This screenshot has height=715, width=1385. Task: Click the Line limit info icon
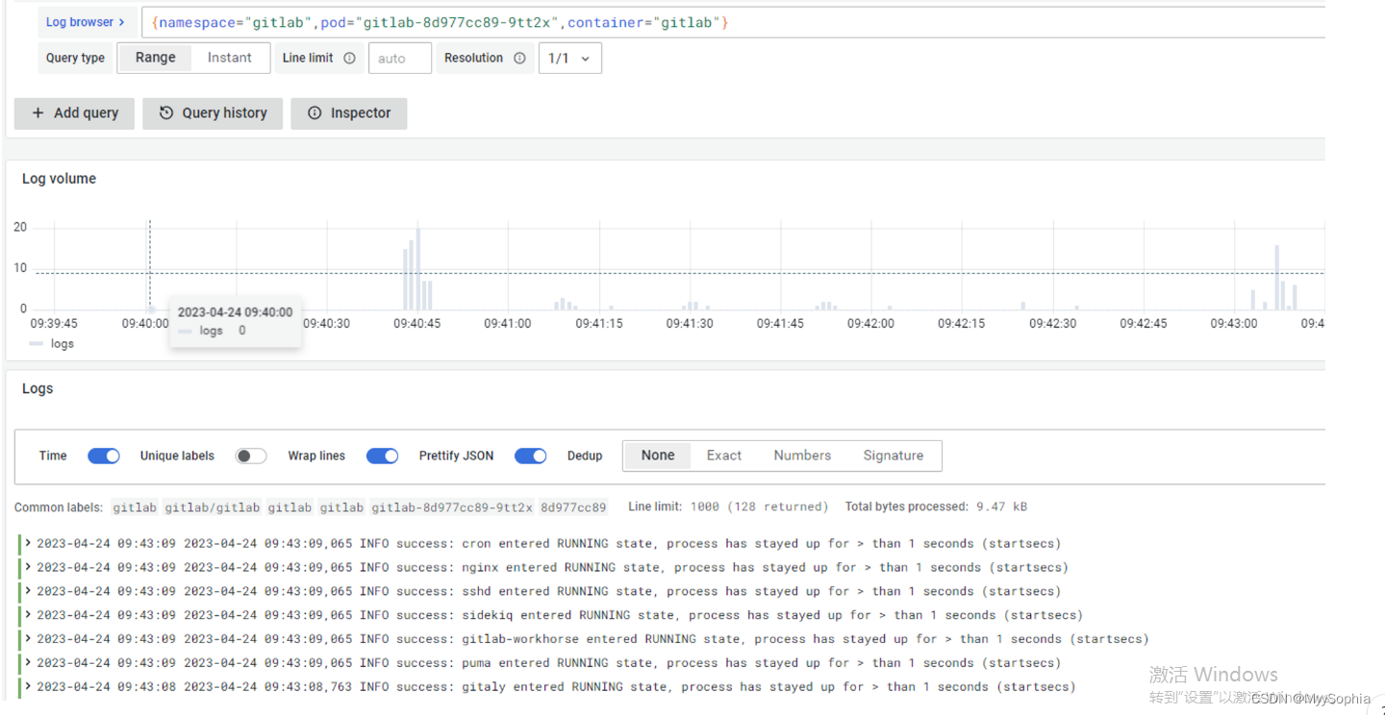point(349,58)
